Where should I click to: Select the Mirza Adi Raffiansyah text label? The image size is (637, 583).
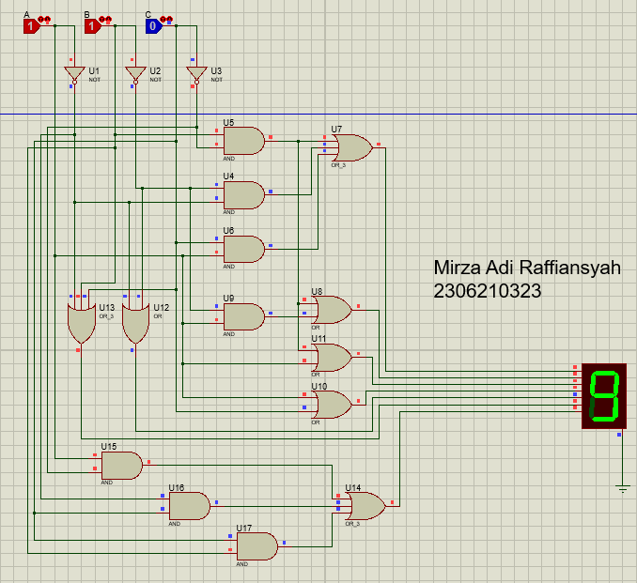point(527,268)
